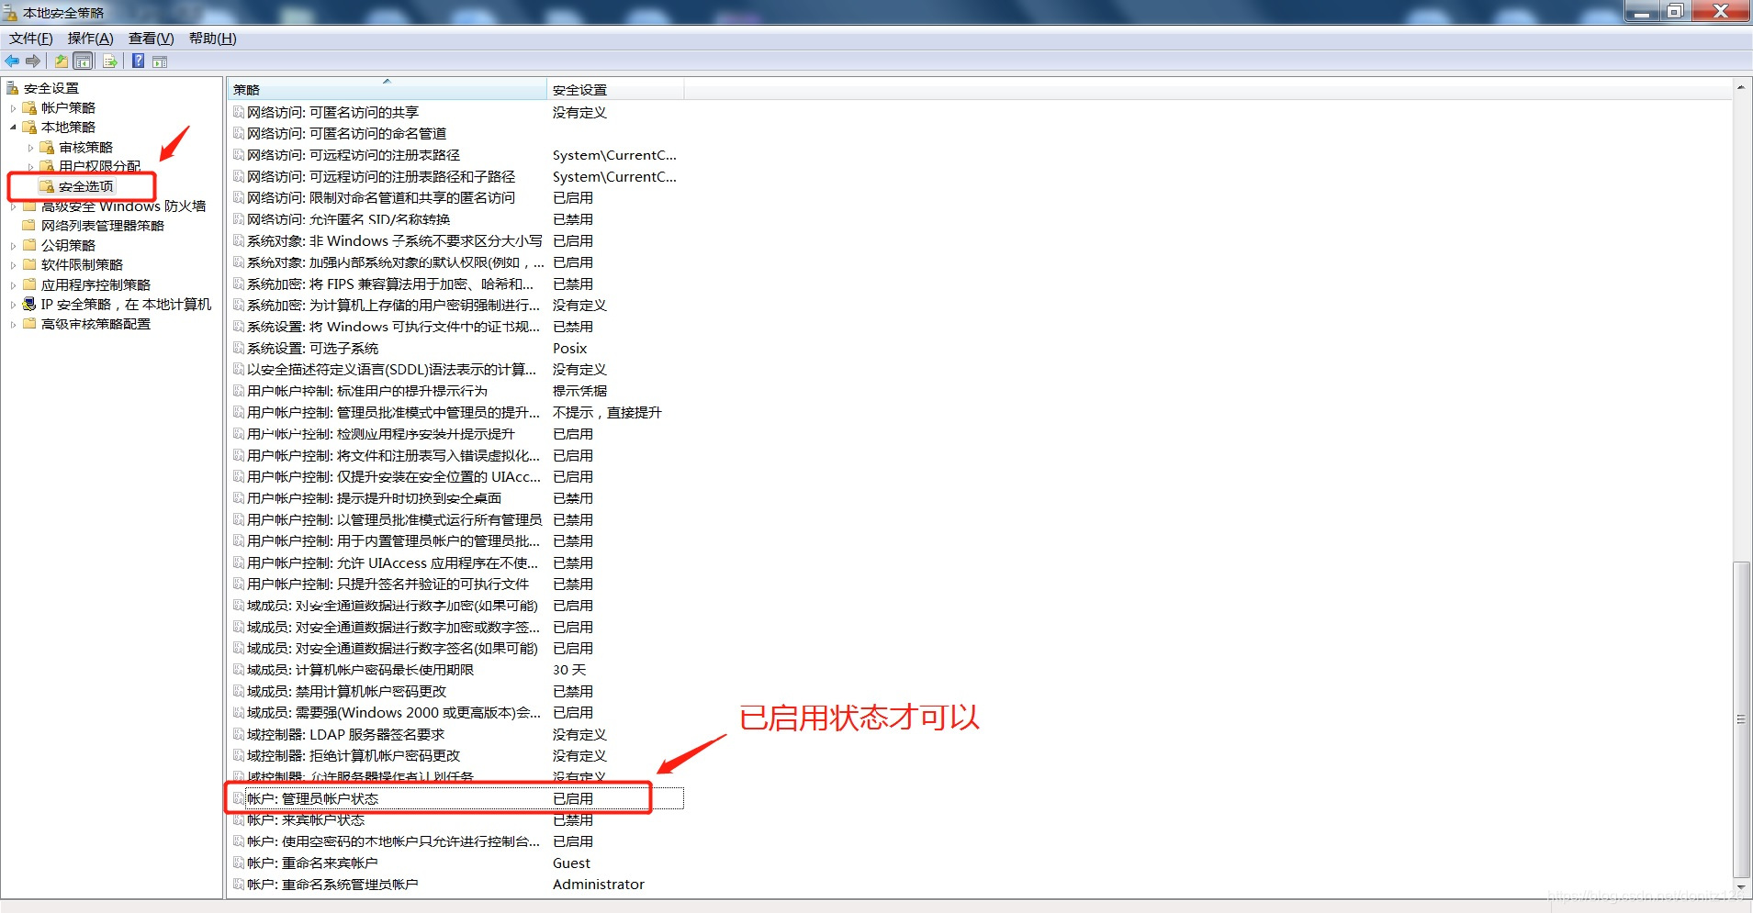The image size is (1753, 913).
Task: Click the forward navigation arrow in the toolbar
Action: click(x=33, y=61)
